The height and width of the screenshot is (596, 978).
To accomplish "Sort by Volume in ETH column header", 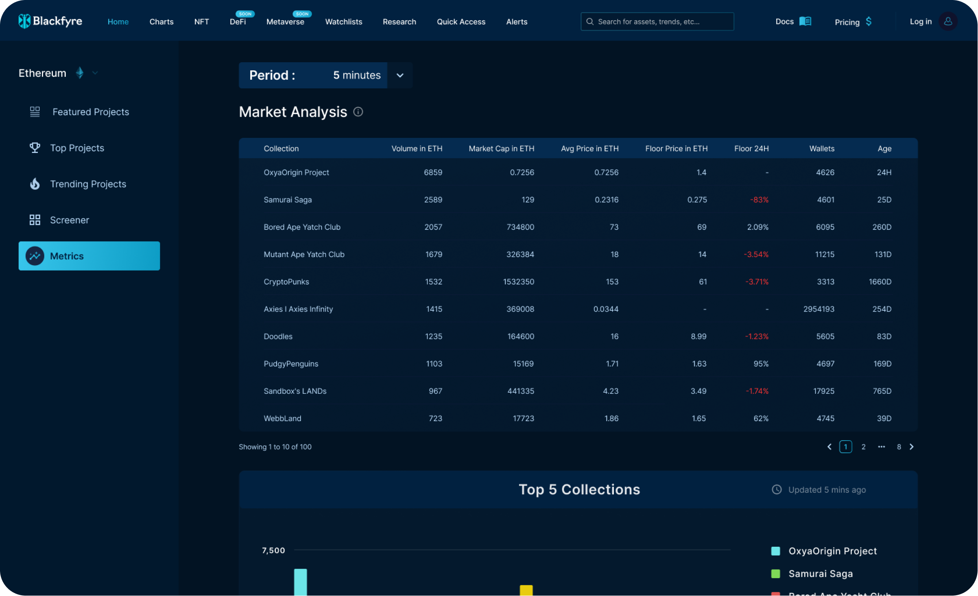I will (417, 148).
